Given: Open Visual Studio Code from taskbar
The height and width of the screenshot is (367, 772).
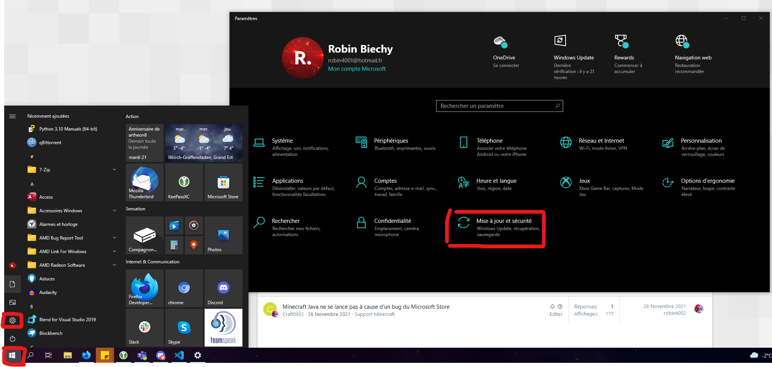Looking at the screenshot, I should click(179, 355).
